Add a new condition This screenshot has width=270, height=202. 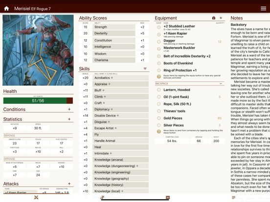click(69, 109)
